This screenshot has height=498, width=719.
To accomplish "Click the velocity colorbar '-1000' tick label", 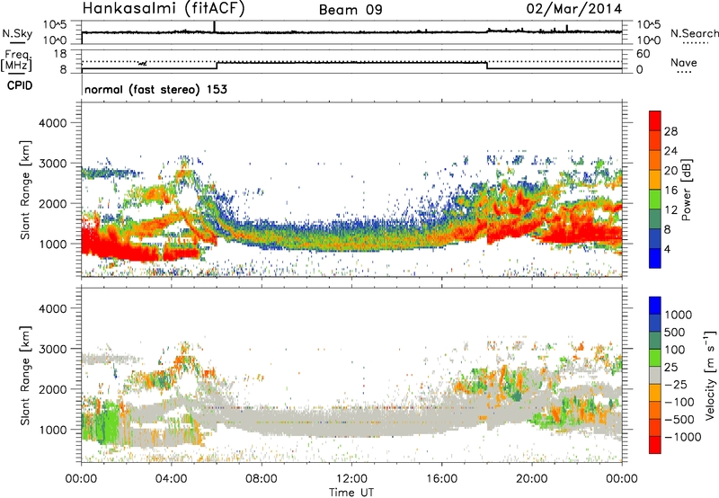I will click(x=682, y=437).
